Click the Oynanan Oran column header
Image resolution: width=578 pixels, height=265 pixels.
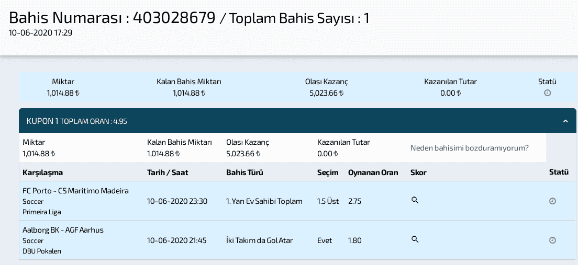click(373, 172)
